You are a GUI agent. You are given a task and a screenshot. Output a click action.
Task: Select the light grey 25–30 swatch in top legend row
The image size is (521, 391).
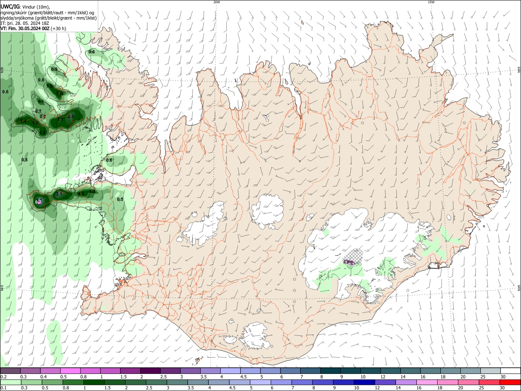(490, 371)
